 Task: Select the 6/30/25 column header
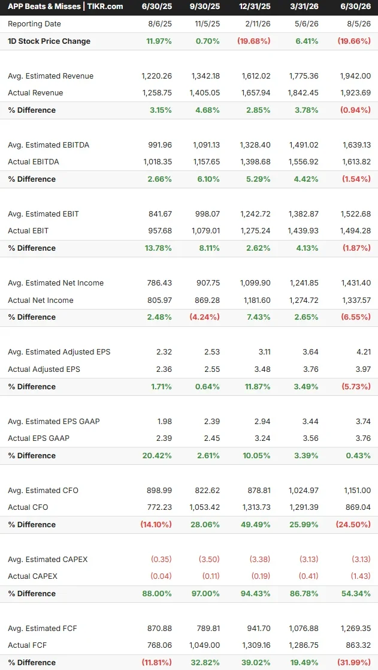pyautogui.click(x=158, y=7)
